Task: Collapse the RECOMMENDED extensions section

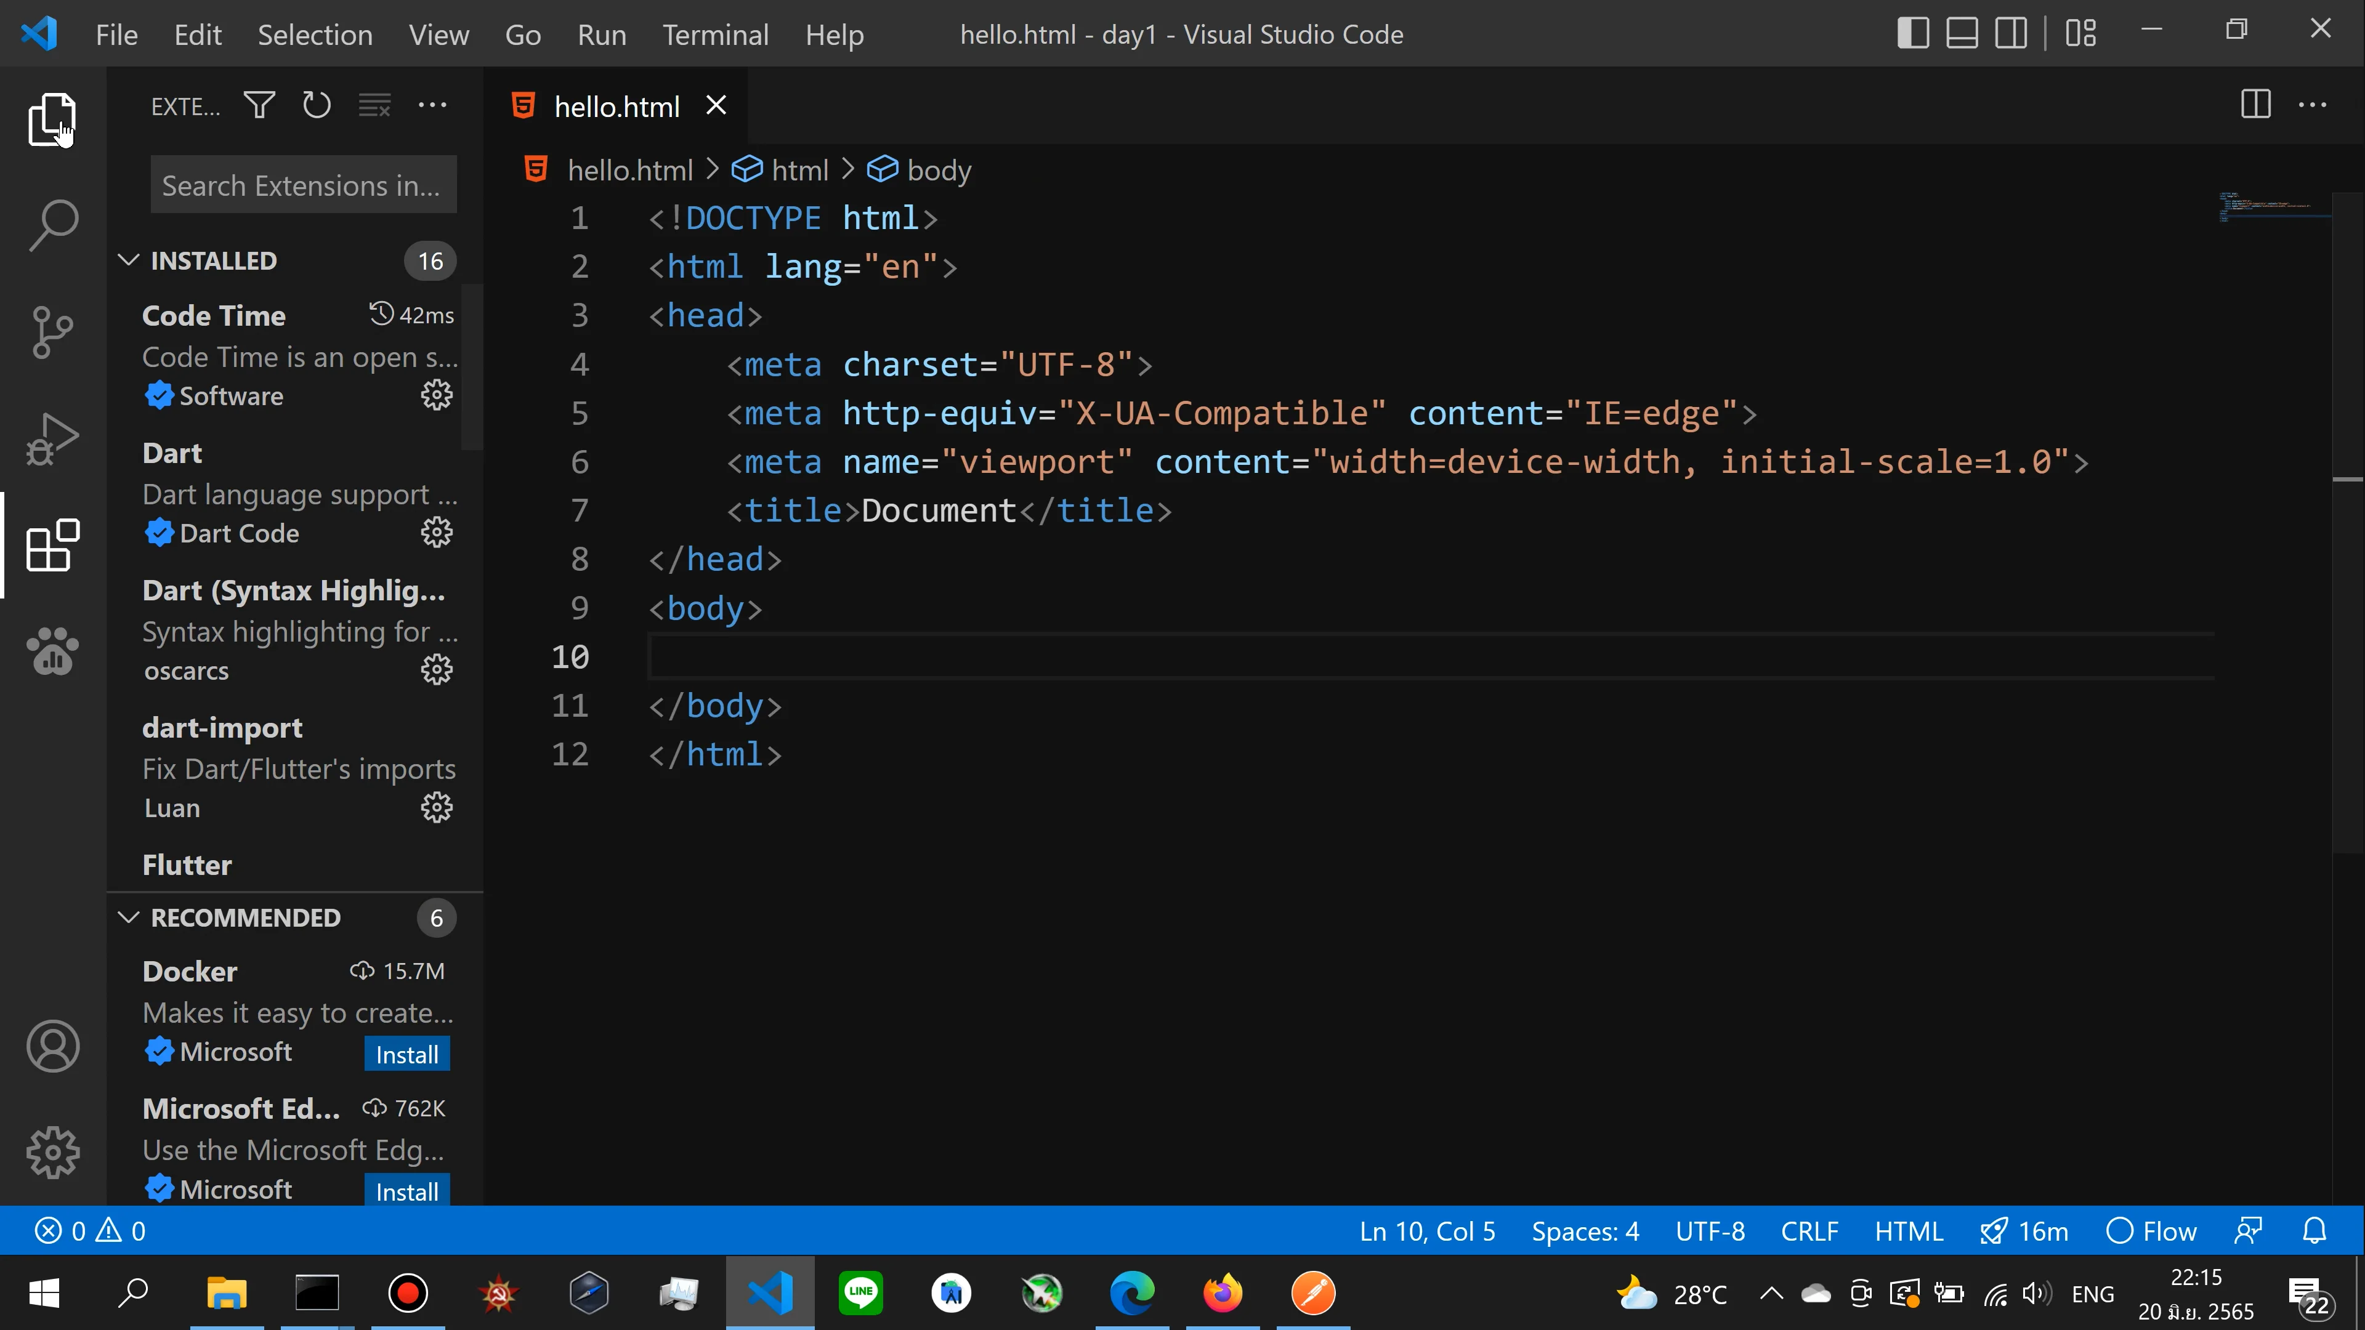Action: [x=129, y=918]
